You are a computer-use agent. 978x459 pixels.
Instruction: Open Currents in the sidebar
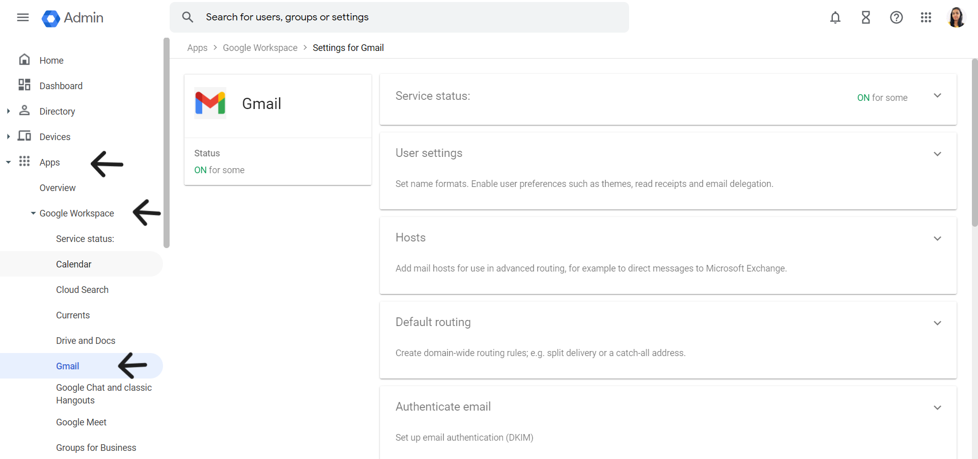73,315
